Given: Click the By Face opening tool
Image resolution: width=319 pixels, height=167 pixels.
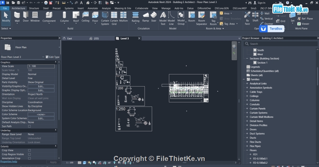Looking at the screenshot, I should click(247, 19).
